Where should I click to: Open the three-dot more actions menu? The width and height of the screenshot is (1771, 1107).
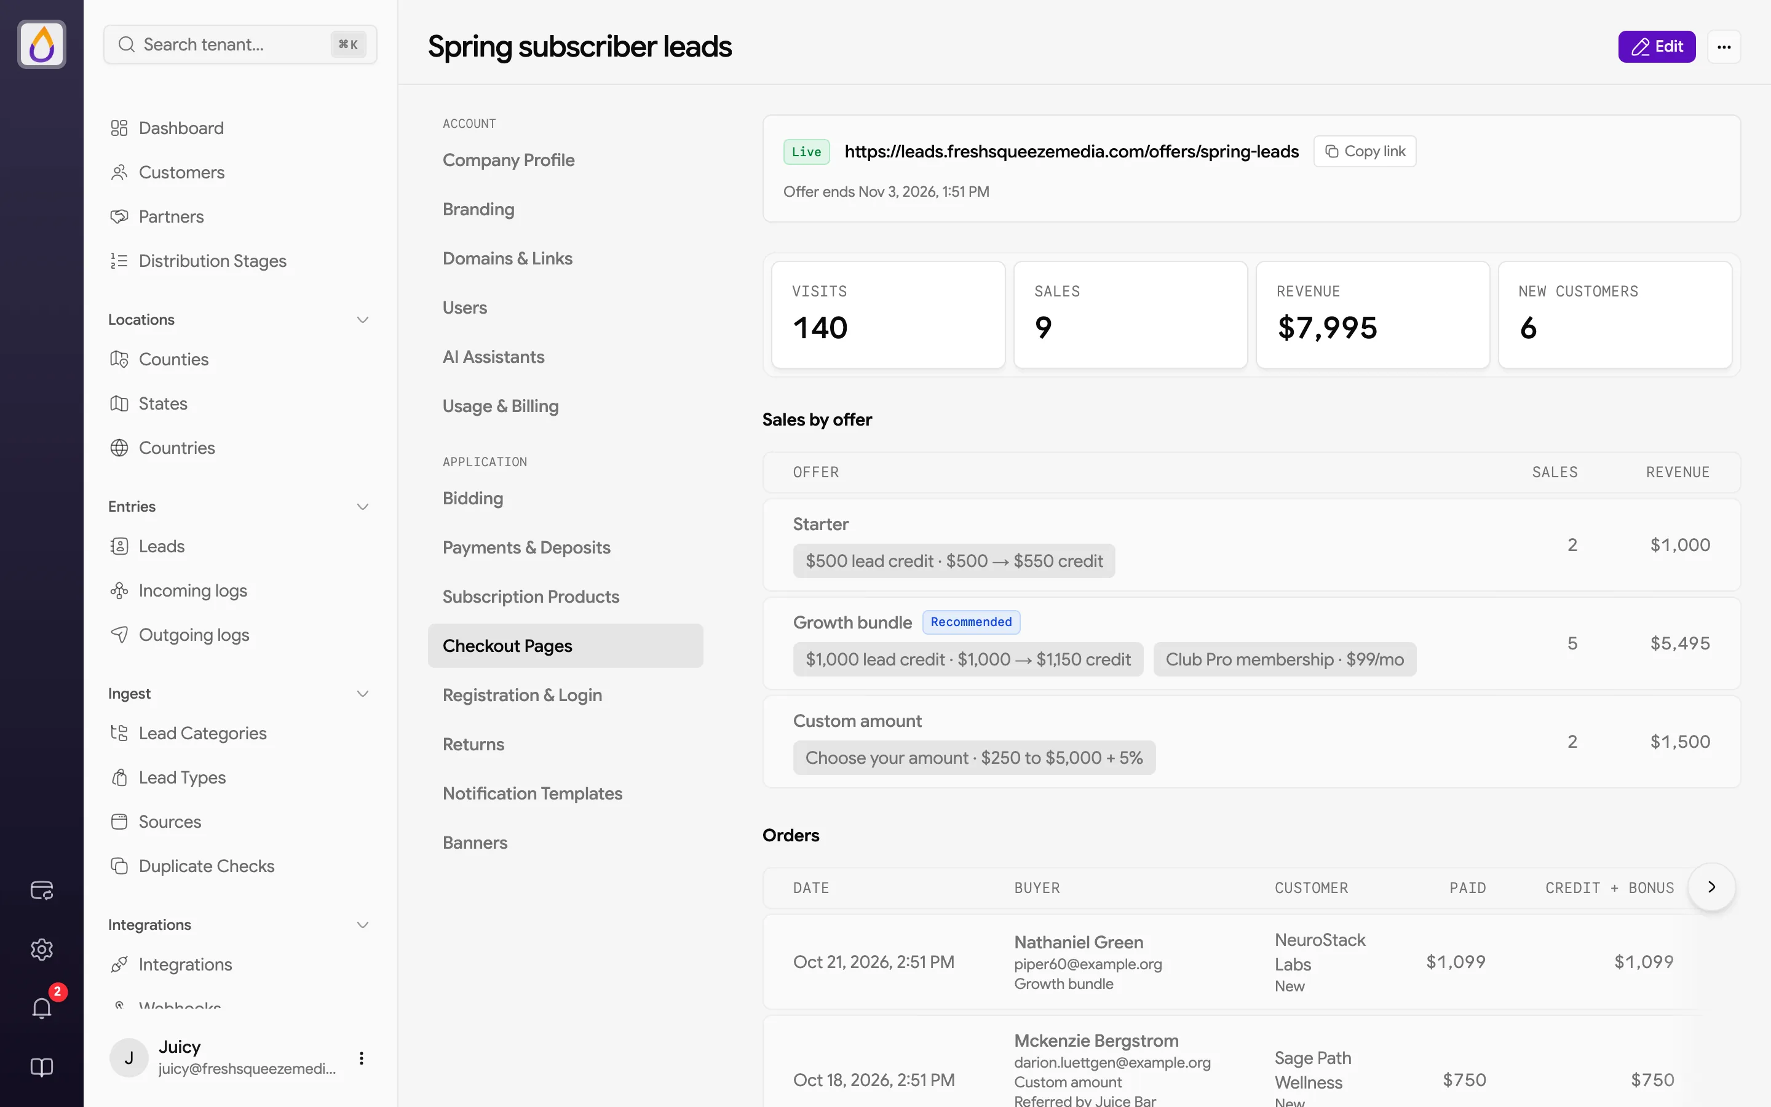tap(1724, 47)
